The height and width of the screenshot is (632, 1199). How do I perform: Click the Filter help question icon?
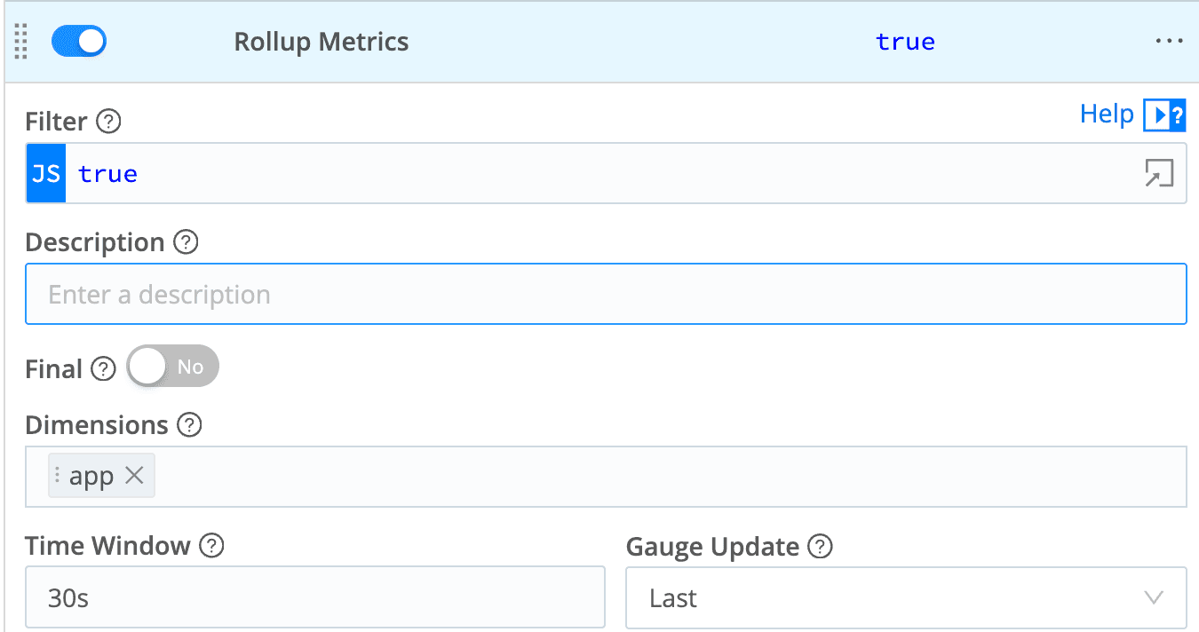[108, 122]
